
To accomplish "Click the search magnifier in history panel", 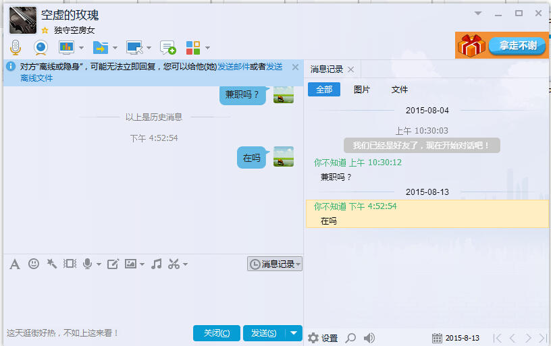I will point(350,339).
